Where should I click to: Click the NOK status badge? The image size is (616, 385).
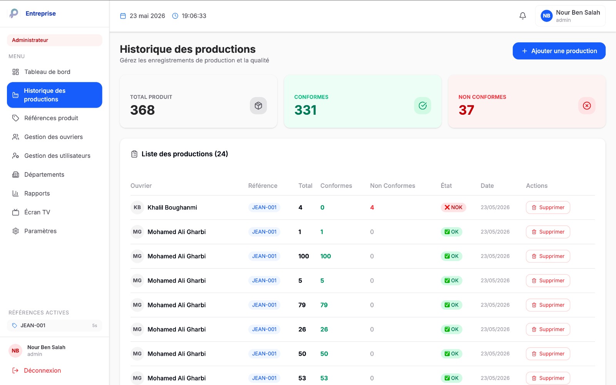point(454,208)
